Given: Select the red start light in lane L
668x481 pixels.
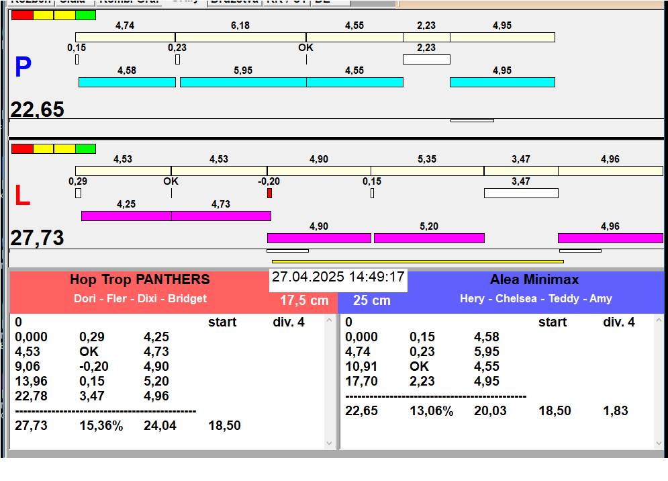Looking at the screenshot, I should [x=22, y=148].
